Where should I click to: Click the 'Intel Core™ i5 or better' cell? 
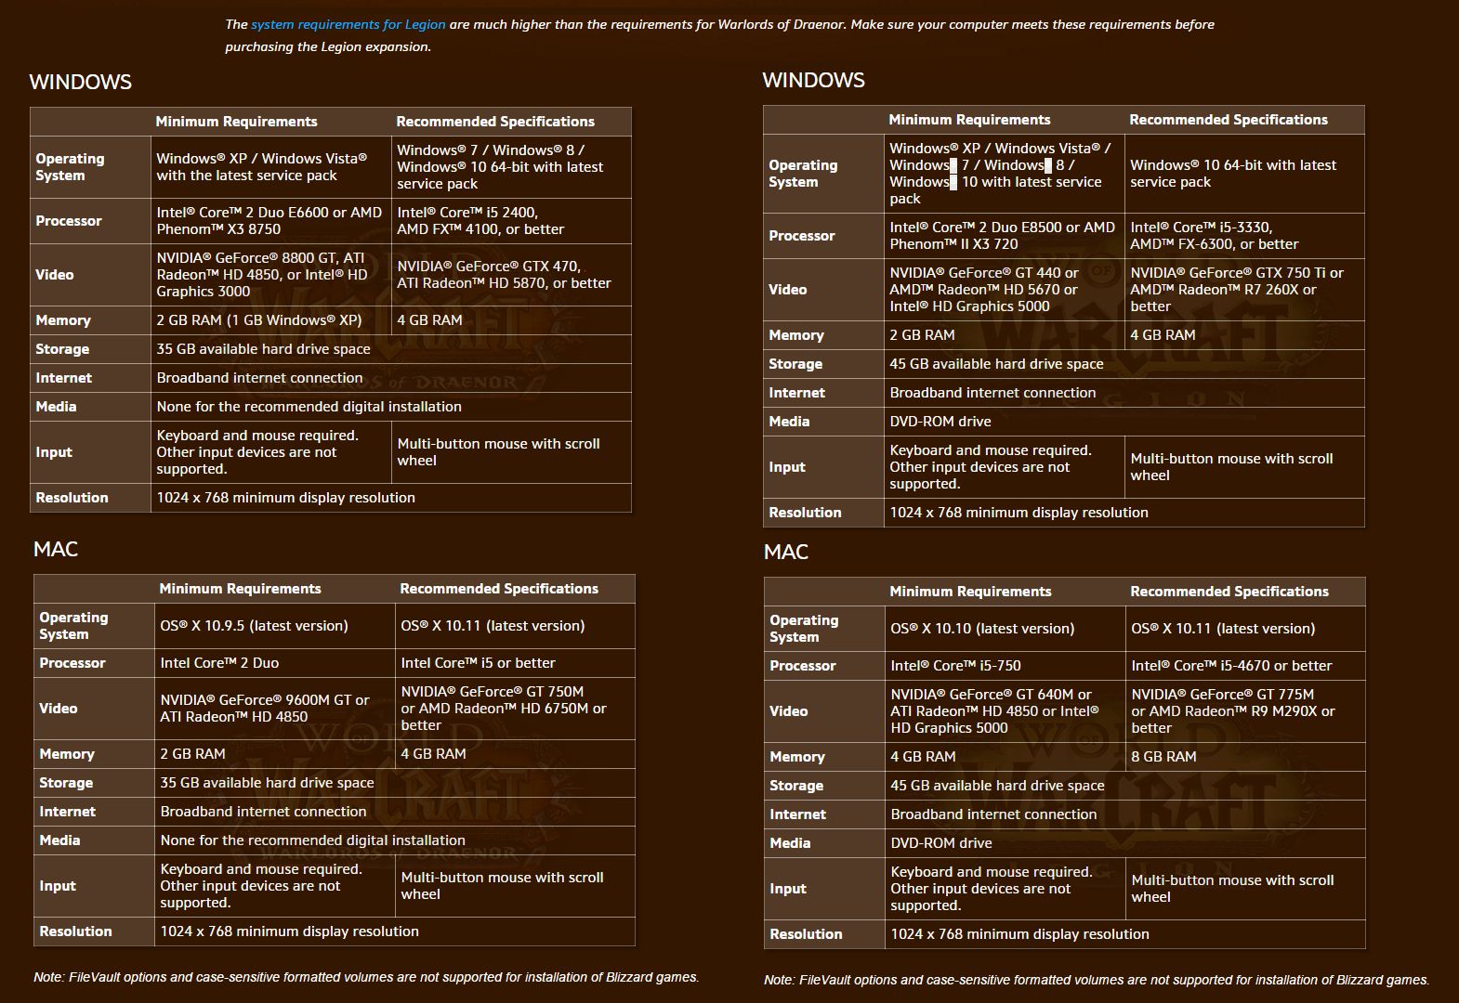515,663
